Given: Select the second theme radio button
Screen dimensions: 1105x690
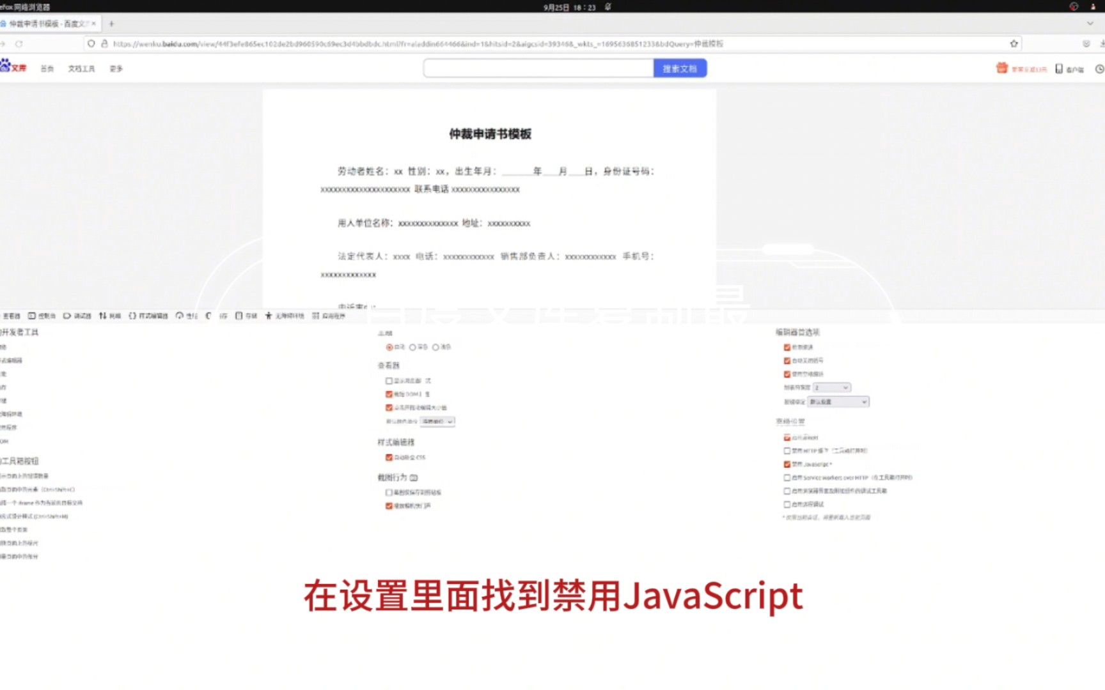Looking at the screenshot, I should click(x=412, y=347).
